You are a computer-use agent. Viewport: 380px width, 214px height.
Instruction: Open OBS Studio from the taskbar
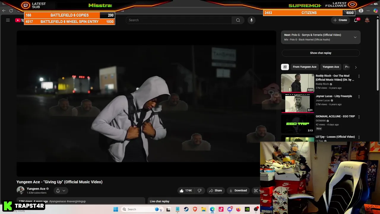pos(256,209)
